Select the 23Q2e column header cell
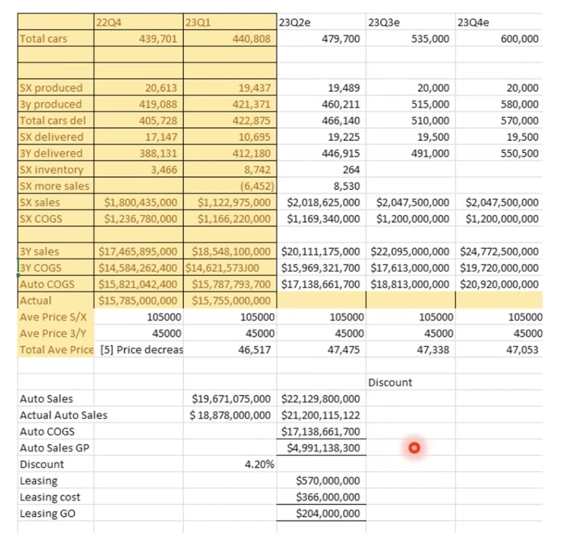 320,23
